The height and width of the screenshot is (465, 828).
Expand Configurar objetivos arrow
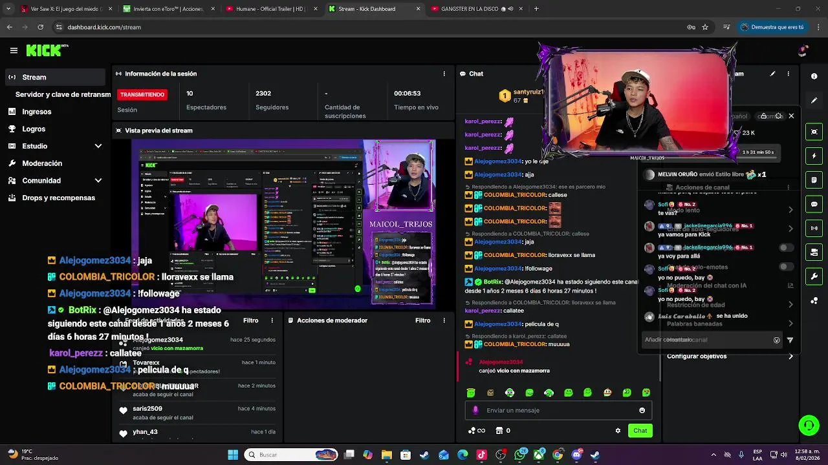pos(790,356)
